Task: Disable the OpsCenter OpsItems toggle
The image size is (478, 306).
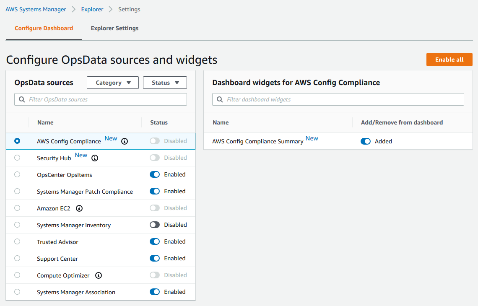Action: (x=155, y=174)
